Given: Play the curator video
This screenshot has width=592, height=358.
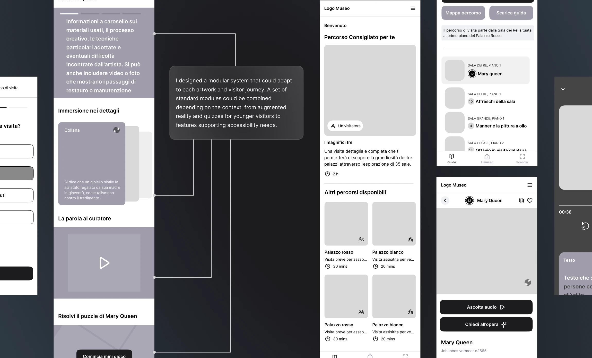Looking at the screenshot, I should click(104, 263).
